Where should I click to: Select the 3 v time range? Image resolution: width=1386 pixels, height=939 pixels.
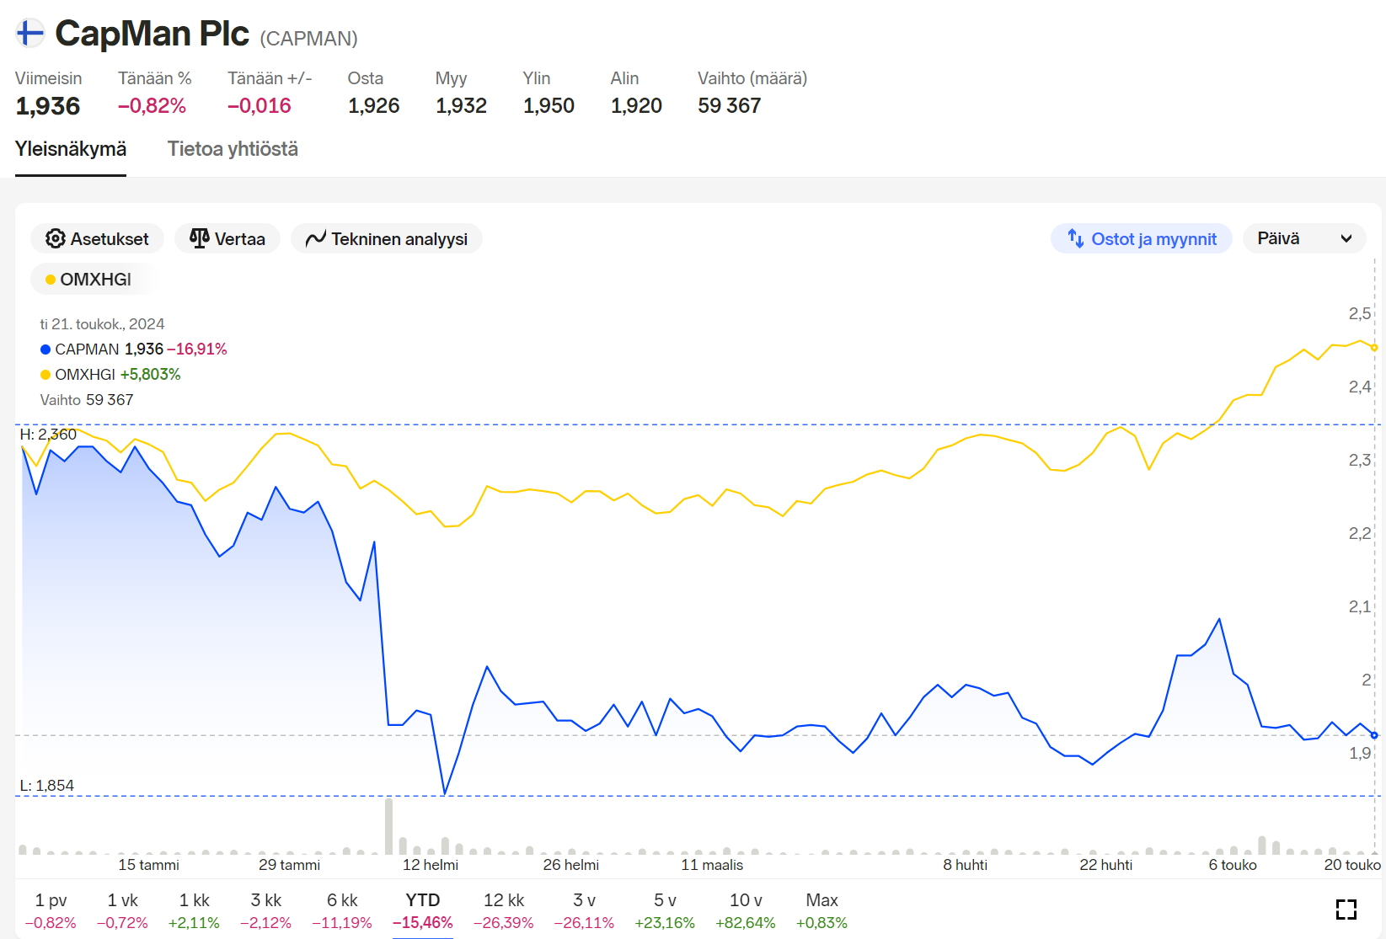pyautogui.click(x=584, y=910)
